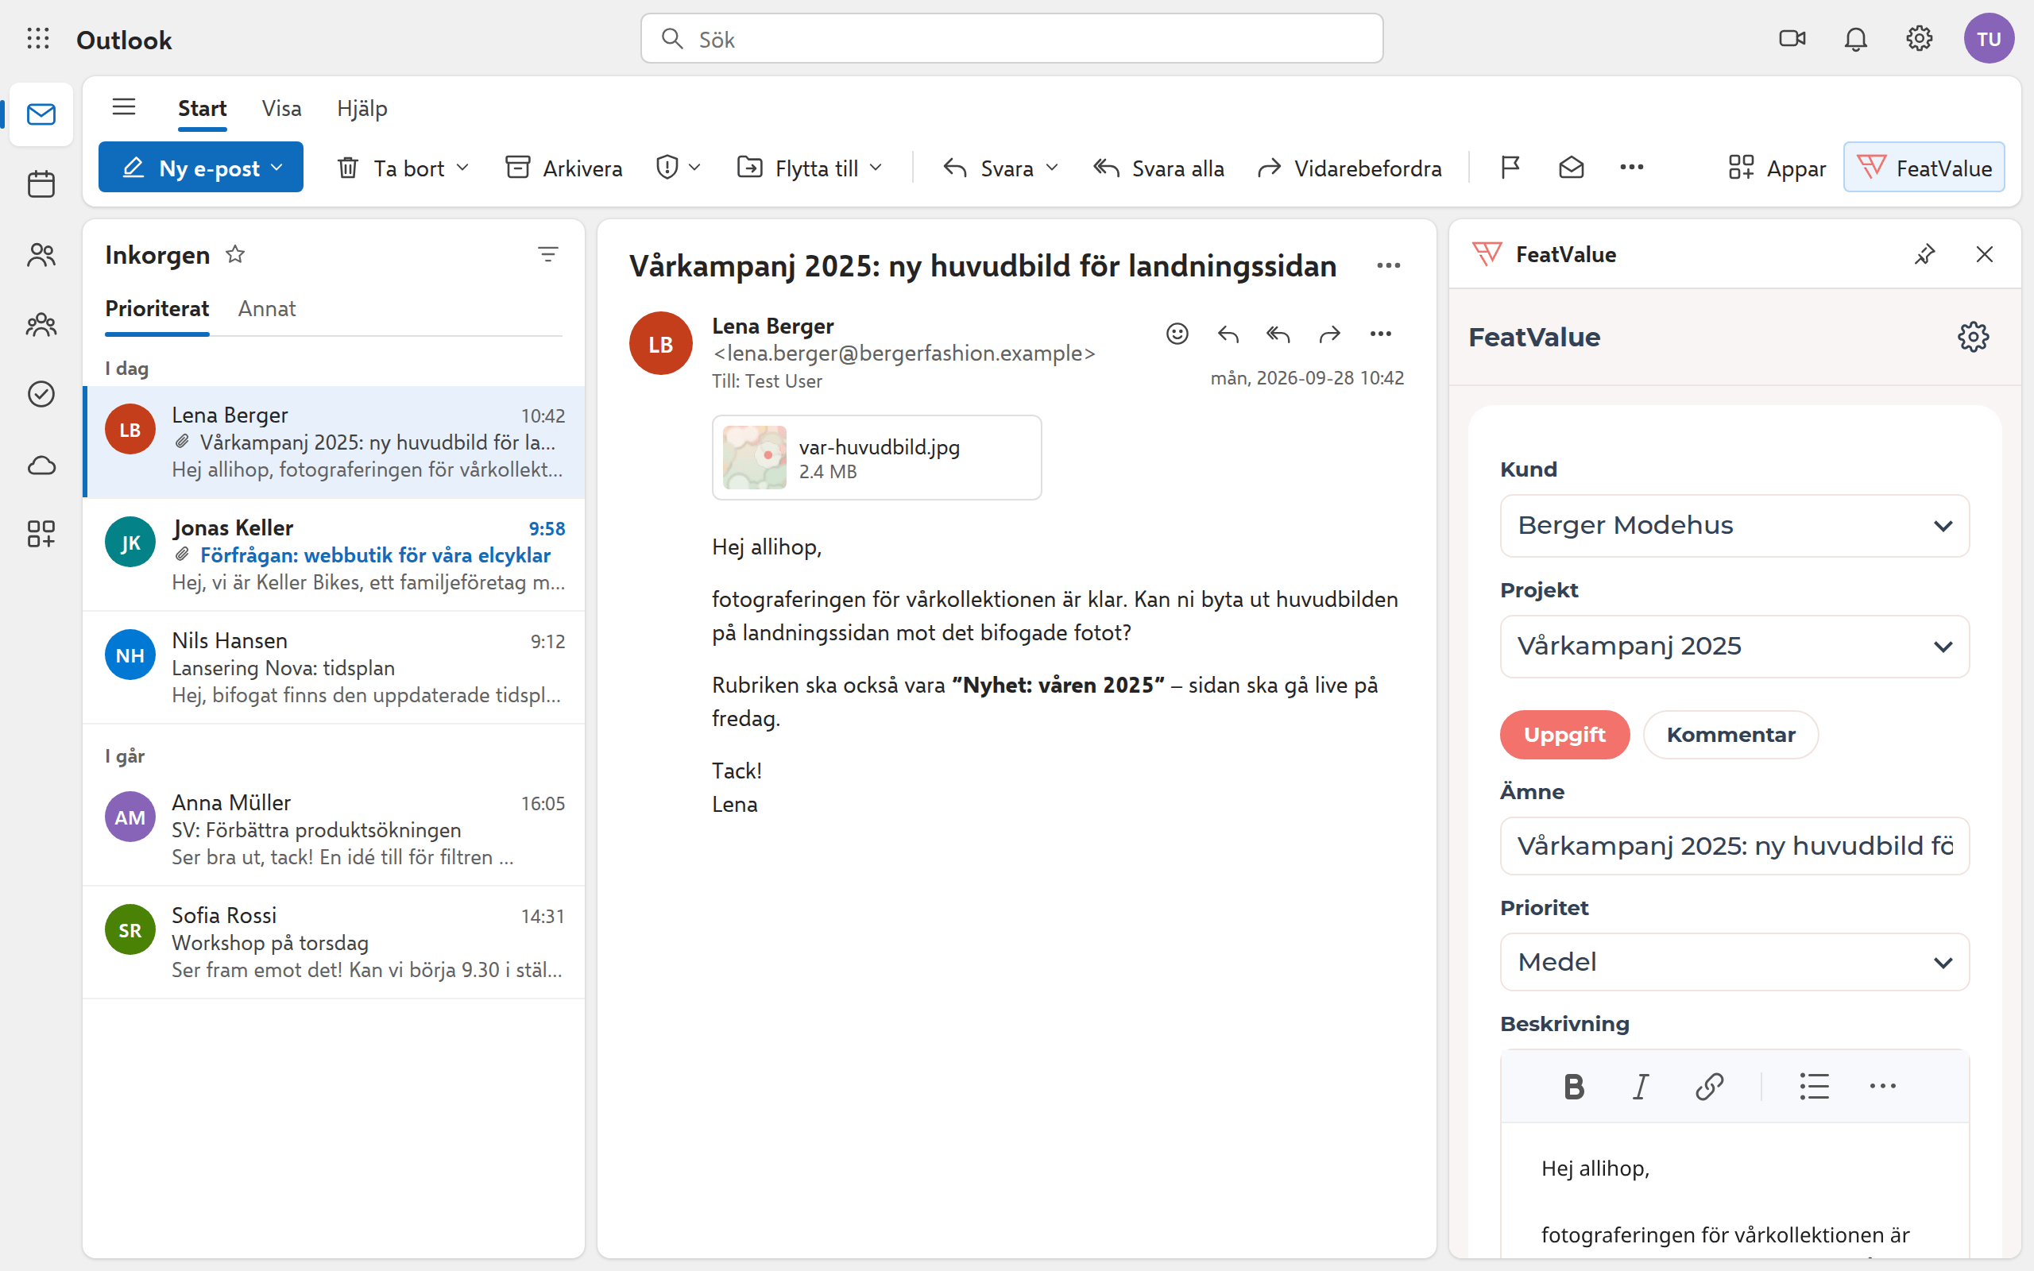Open the Groups icon in the sidebar

[x=41, y=324]
